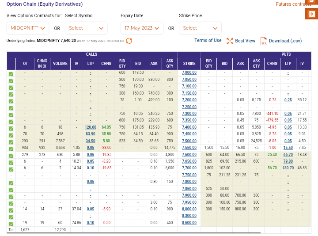Open chart icon for 7,500.00 strike row
318x236 pixels.
point(11,142)
